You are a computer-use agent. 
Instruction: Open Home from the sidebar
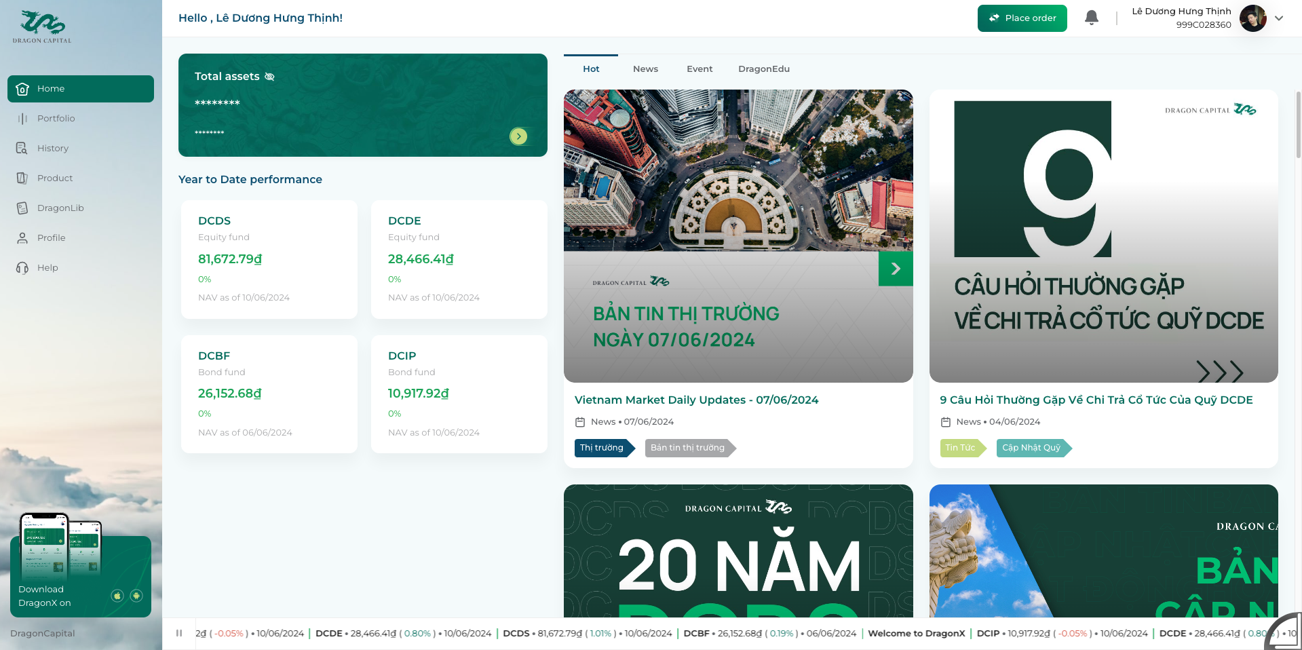pyautogui.click(x=81, y=89)
